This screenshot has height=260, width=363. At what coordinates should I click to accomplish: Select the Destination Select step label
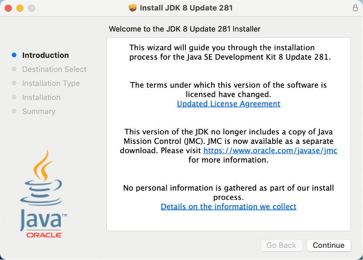click(54, 69)
